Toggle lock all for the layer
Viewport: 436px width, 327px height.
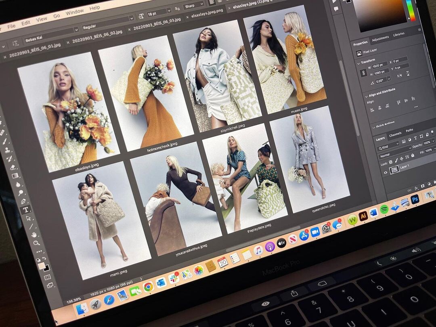[x=412, y=155]
